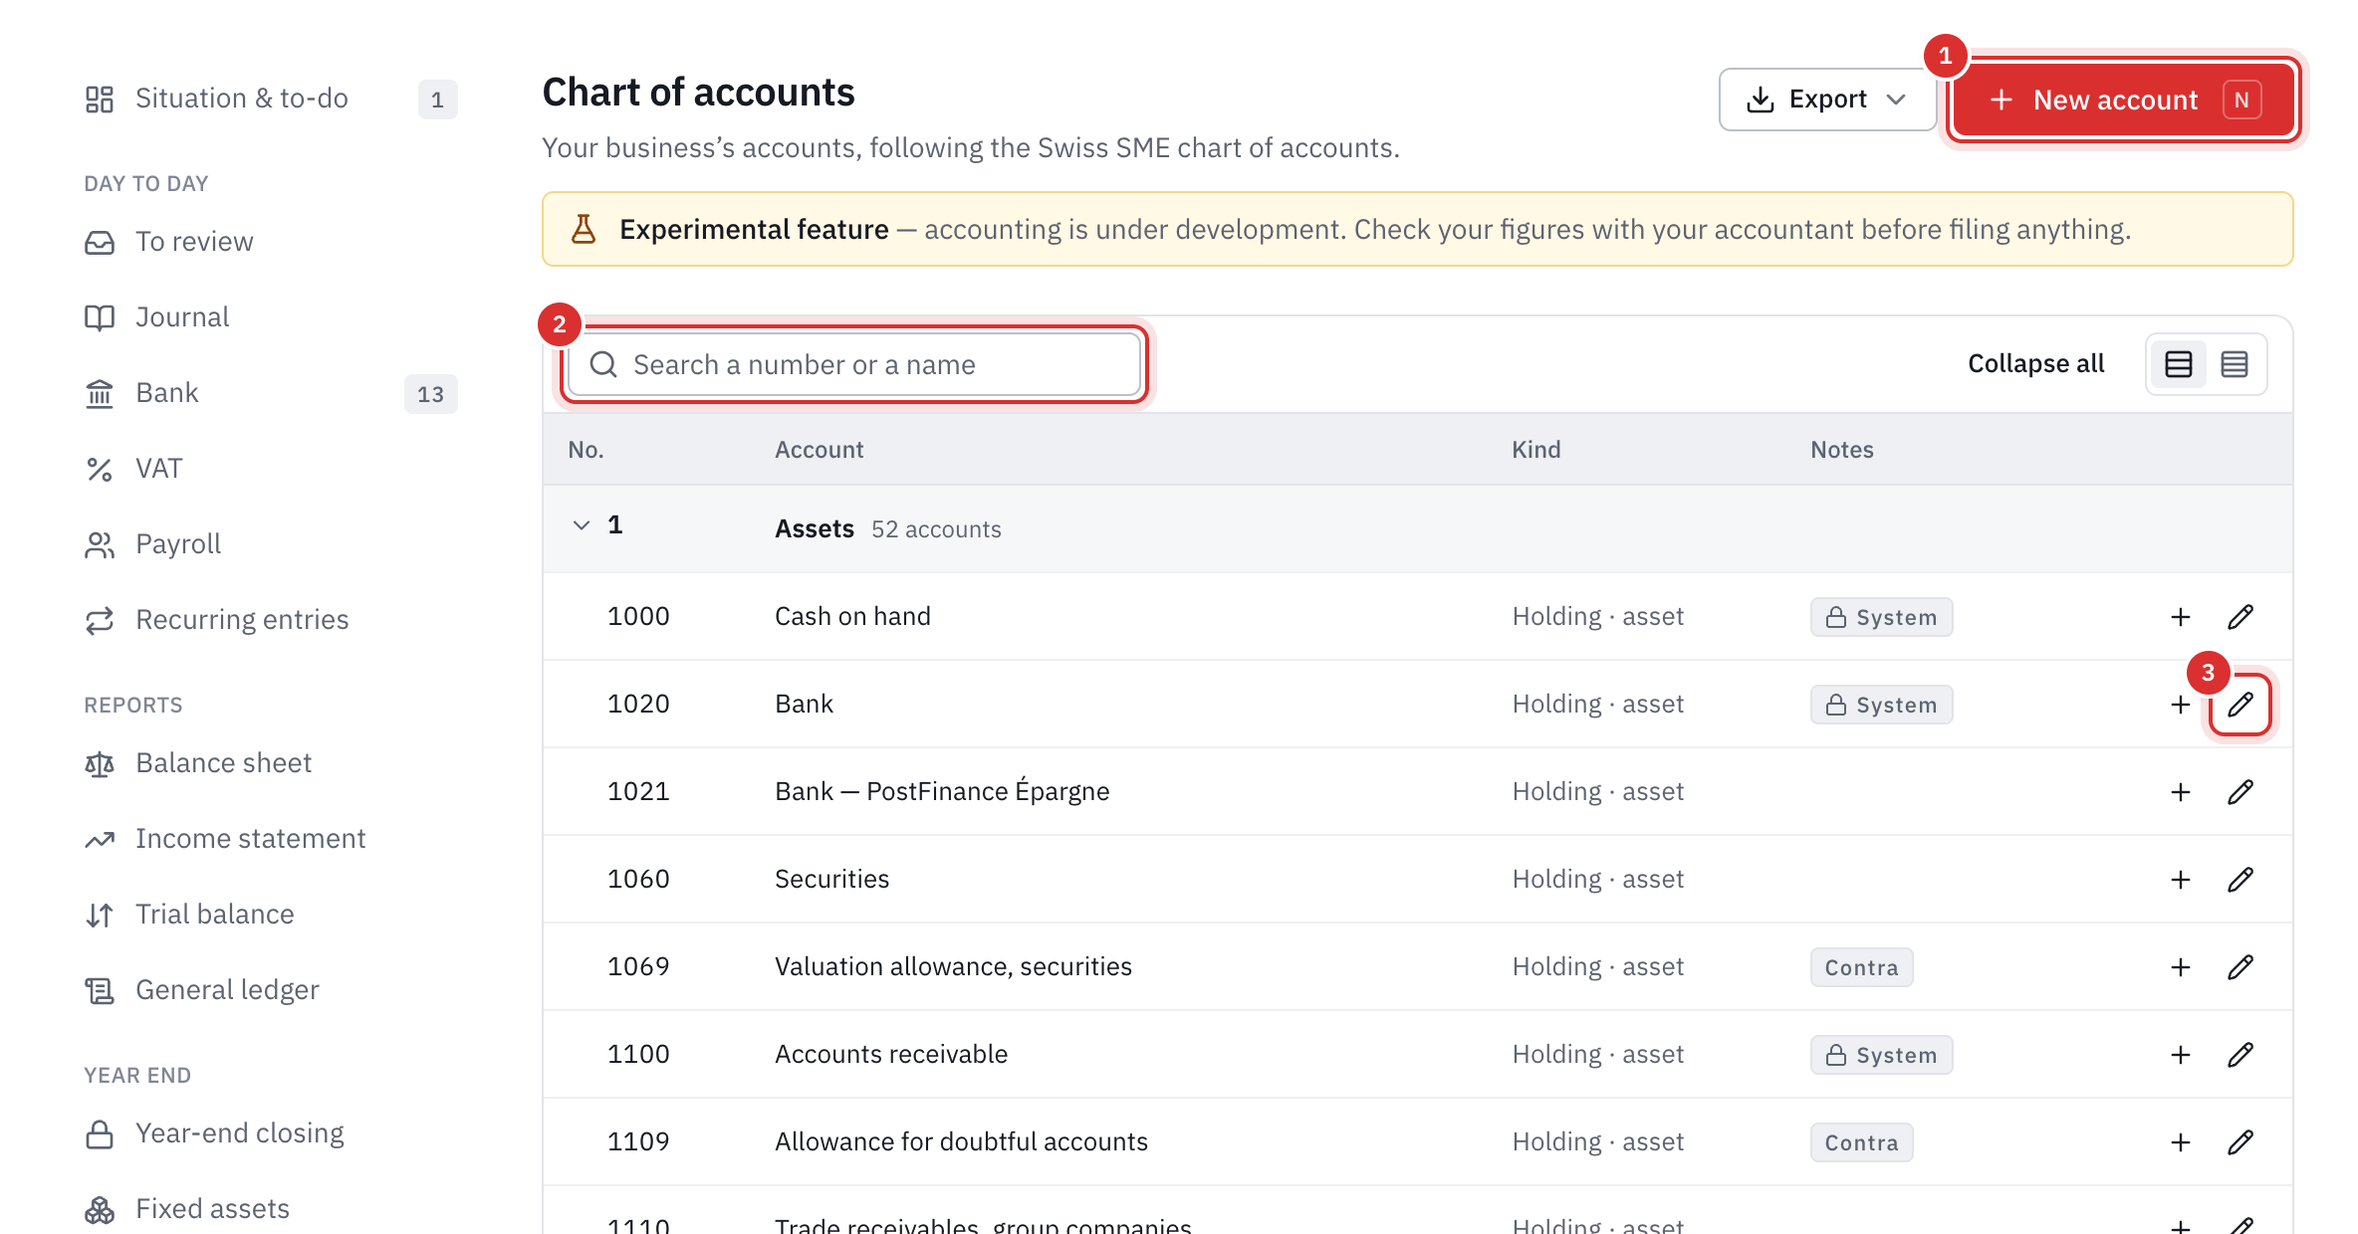Open Fixed assets in the sidebar
The height and width of the screenshot is (1234, 2358).
[271, 1209]
